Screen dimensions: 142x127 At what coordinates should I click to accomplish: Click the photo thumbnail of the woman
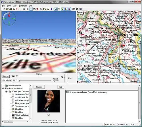pyautogui.click(x=49, y=101)
